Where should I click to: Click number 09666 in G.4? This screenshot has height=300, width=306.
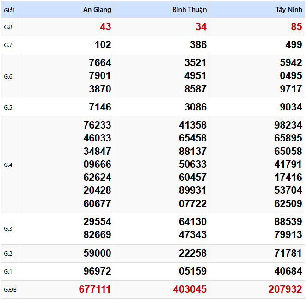(x=98, y=164)
